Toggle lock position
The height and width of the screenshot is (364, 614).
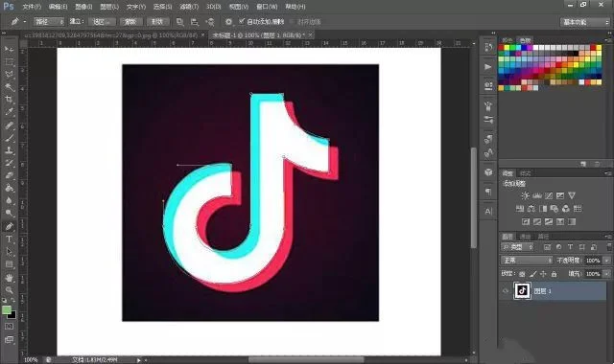(x=544, y=274)
